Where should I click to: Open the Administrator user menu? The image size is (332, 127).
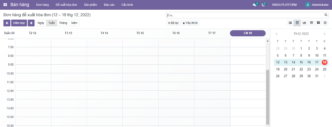pyautogui.click(x=317, y=5)
